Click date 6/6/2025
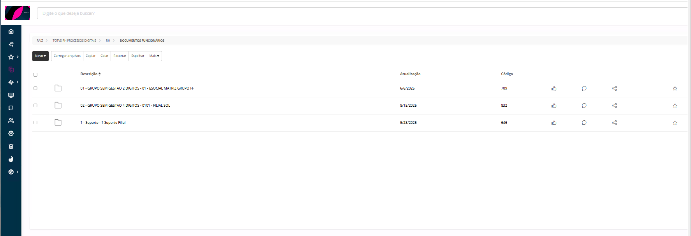Screen dimensions: 691x236 point(407,88)
